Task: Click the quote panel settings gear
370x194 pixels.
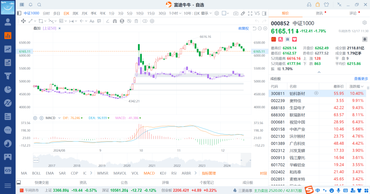Action: [x=365, y=23]
